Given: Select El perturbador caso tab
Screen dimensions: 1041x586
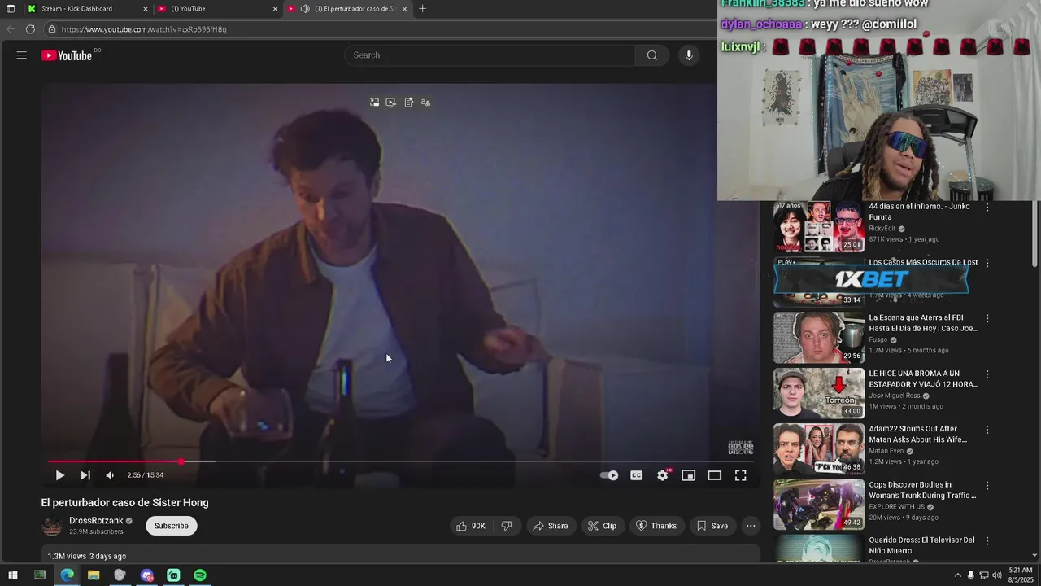Looking at the screenshot, I should click(348, 8).
